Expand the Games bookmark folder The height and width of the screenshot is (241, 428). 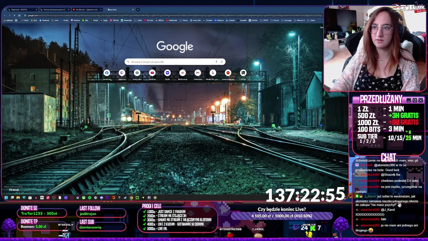tap(184, 20)
